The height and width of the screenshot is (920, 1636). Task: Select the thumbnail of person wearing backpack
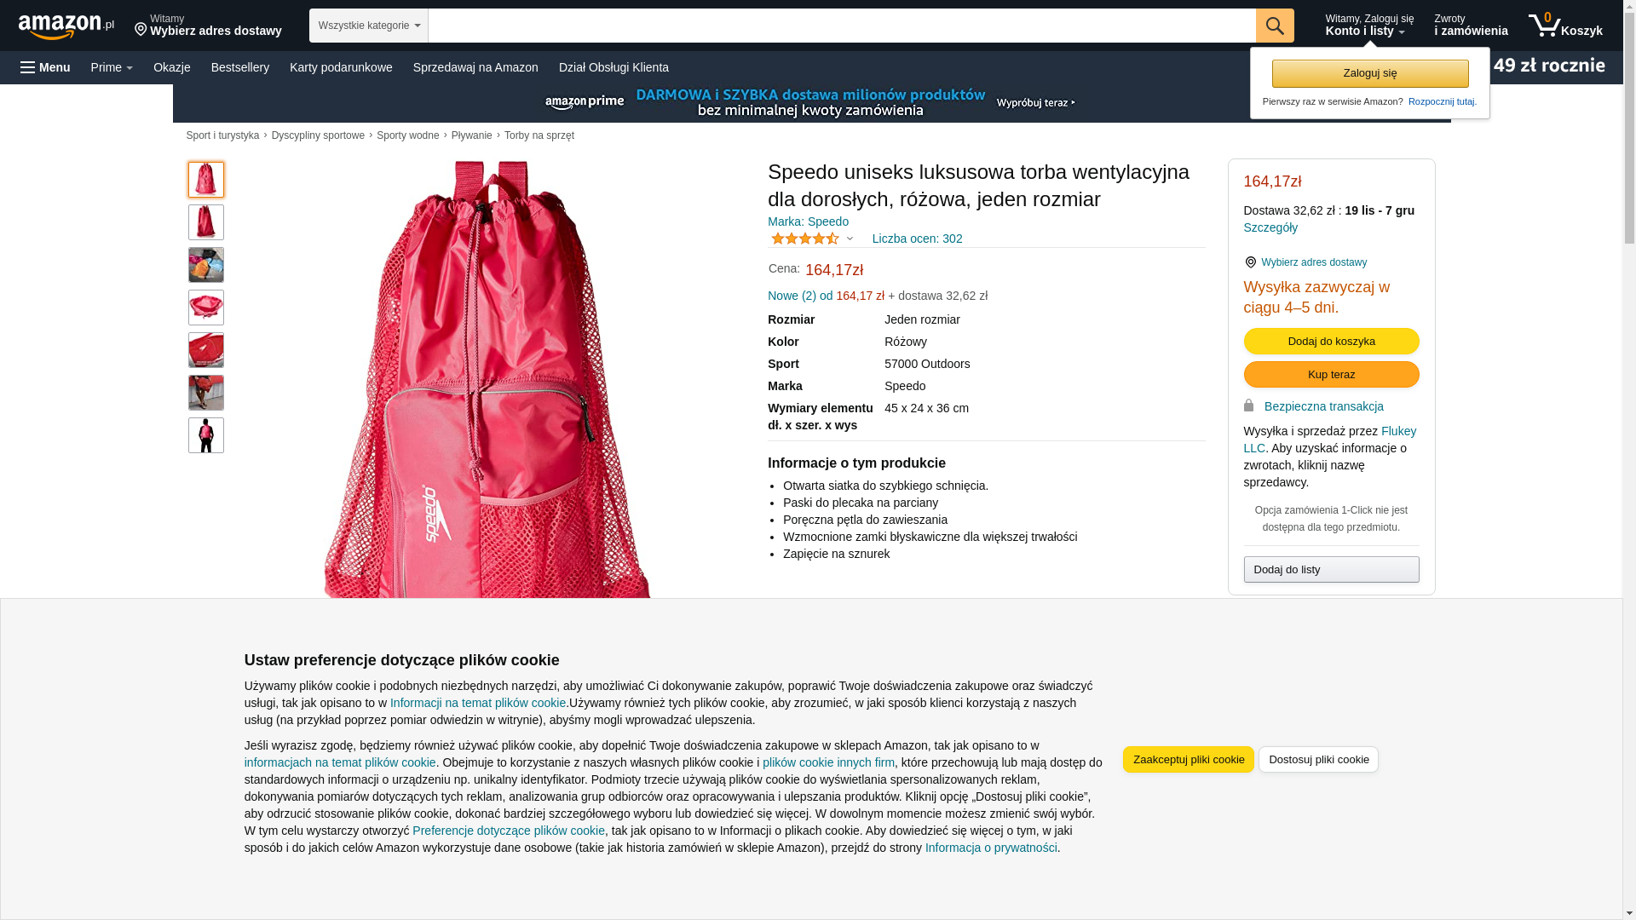[x=206, y=435]
